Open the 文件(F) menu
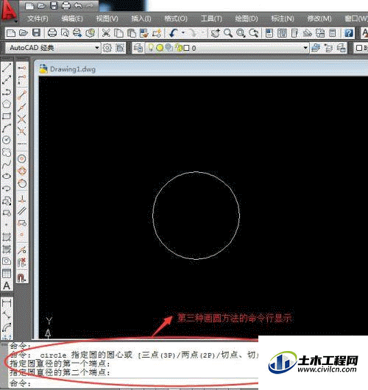Screen dimensions: 368x390 [x=38, y=18]
